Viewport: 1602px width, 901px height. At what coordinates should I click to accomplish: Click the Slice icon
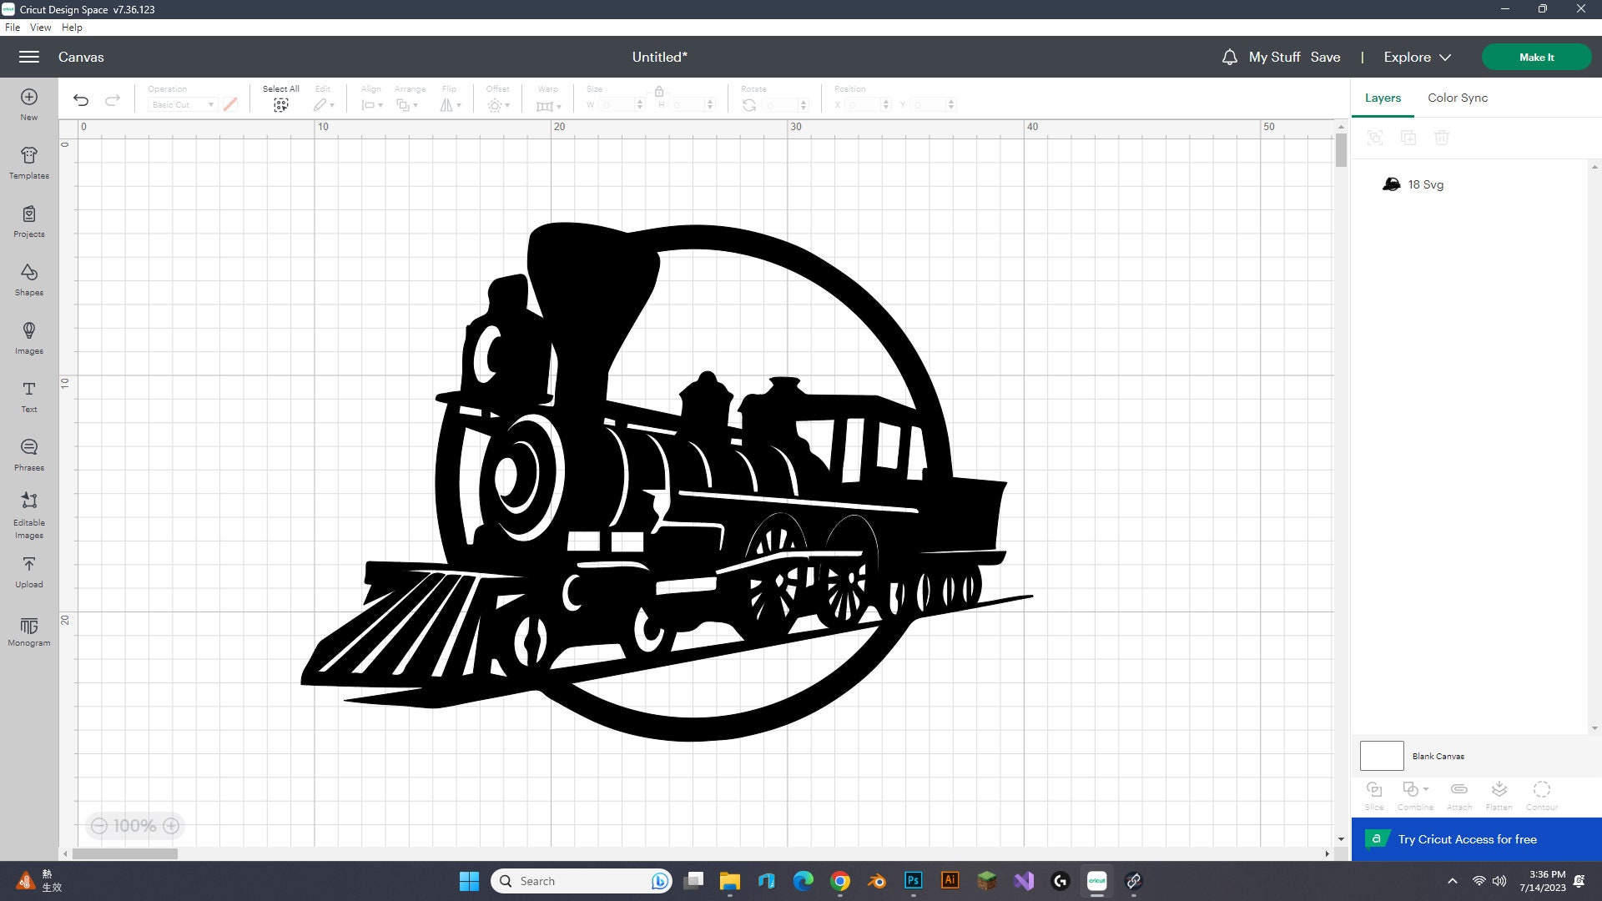tap(1373, 791)
